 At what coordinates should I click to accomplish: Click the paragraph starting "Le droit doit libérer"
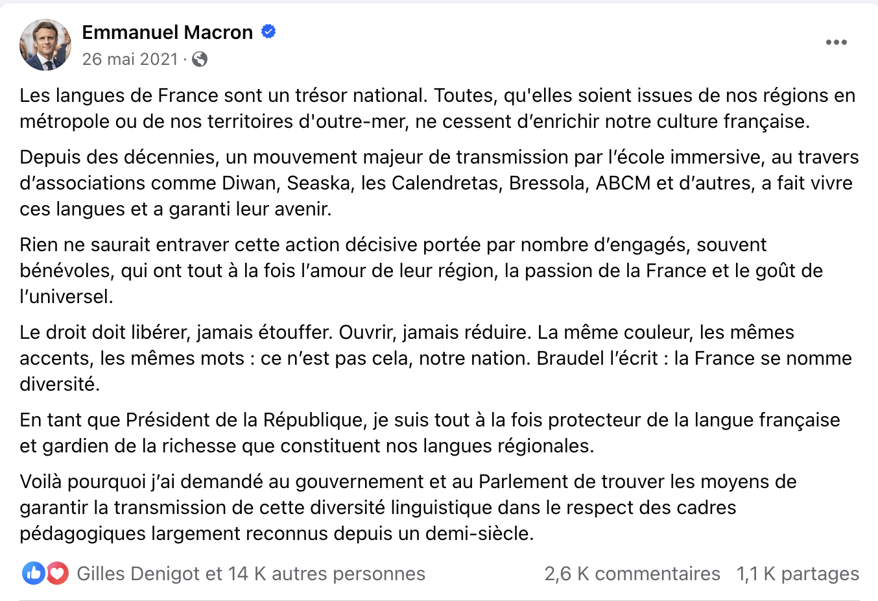pos(415,358)
